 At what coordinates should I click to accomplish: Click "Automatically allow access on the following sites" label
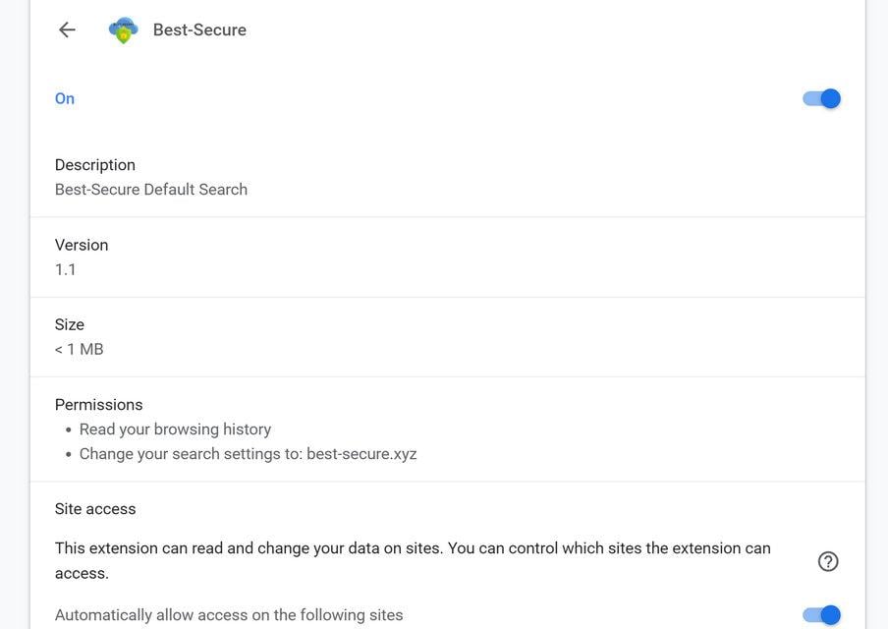(229, 615)
